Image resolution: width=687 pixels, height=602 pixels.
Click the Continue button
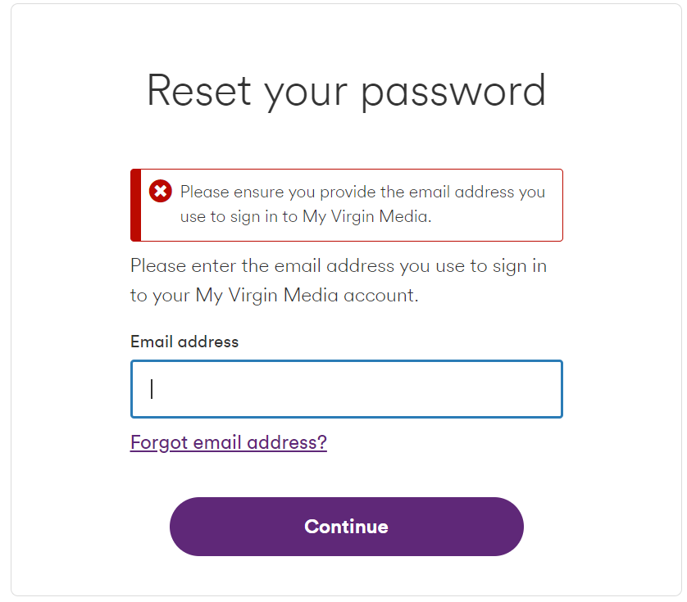346,527
